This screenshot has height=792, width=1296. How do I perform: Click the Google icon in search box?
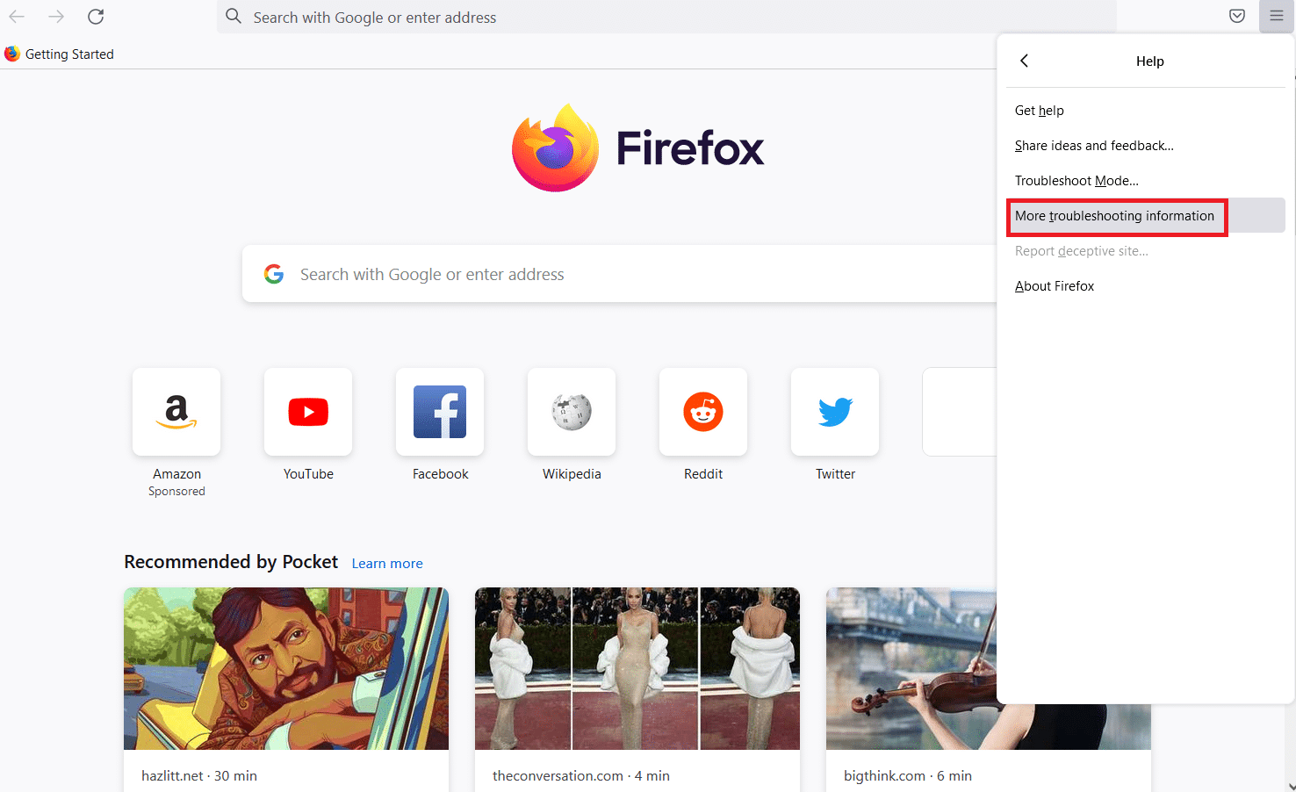274,274
